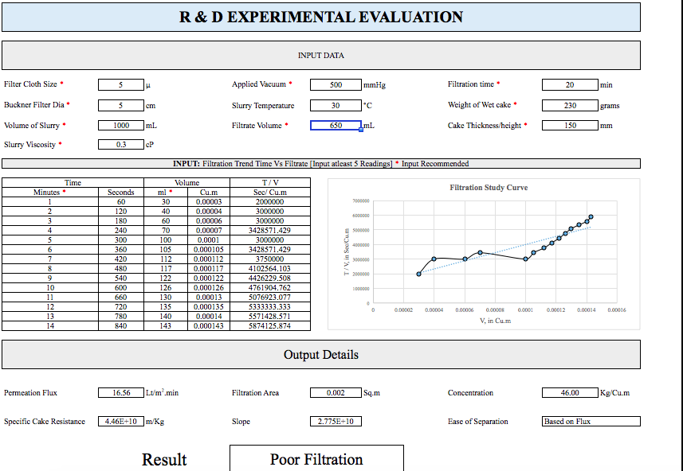This screenshot has width=683, height=471.
Task: Click the Filtration time input field
Action: click(x=569, y=84)
